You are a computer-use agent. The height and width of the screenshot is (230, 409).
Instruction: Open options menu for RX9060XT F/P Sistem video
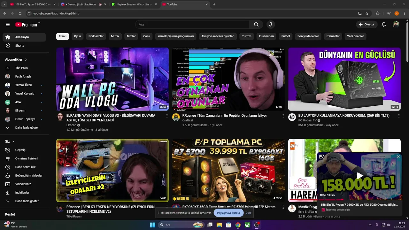pyautogui.click(x=283, y=207)
